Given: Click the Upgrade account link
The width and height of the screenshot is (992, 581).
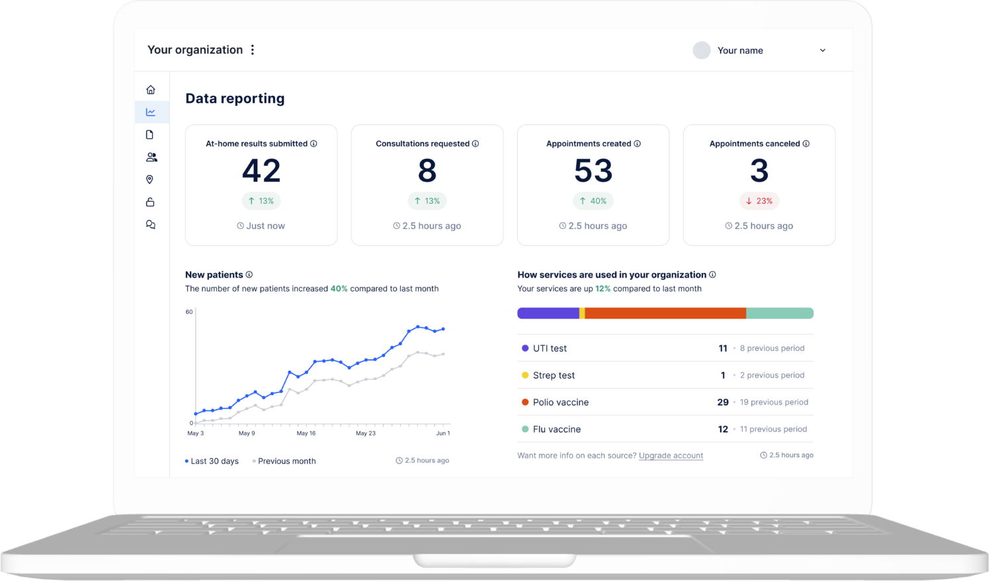Looking at the screenshot, I should pyautogui.click(x=671, y=455).
